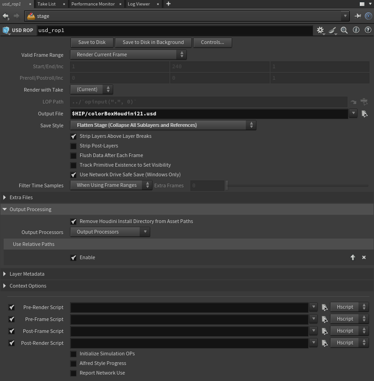The height and width of the screenshot is (381, 374).
Task: Click the parameter brush/clear icon in header
Action: [x=332, y=30]
